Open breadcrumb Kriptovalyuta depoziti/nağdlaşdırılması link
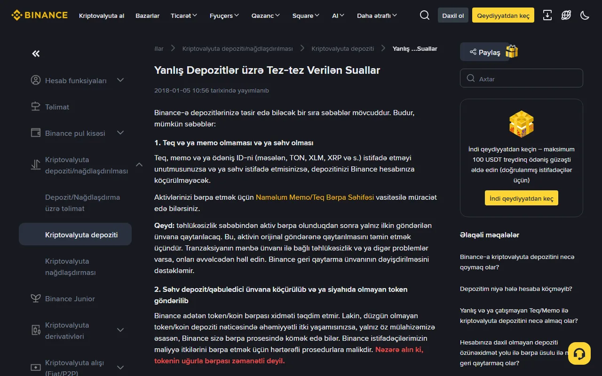602x376 pixels. click(238, 48)
